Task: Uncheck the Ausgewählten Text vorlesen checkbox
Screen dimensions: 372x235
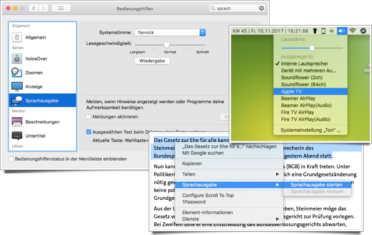Action: coord(89,132)
